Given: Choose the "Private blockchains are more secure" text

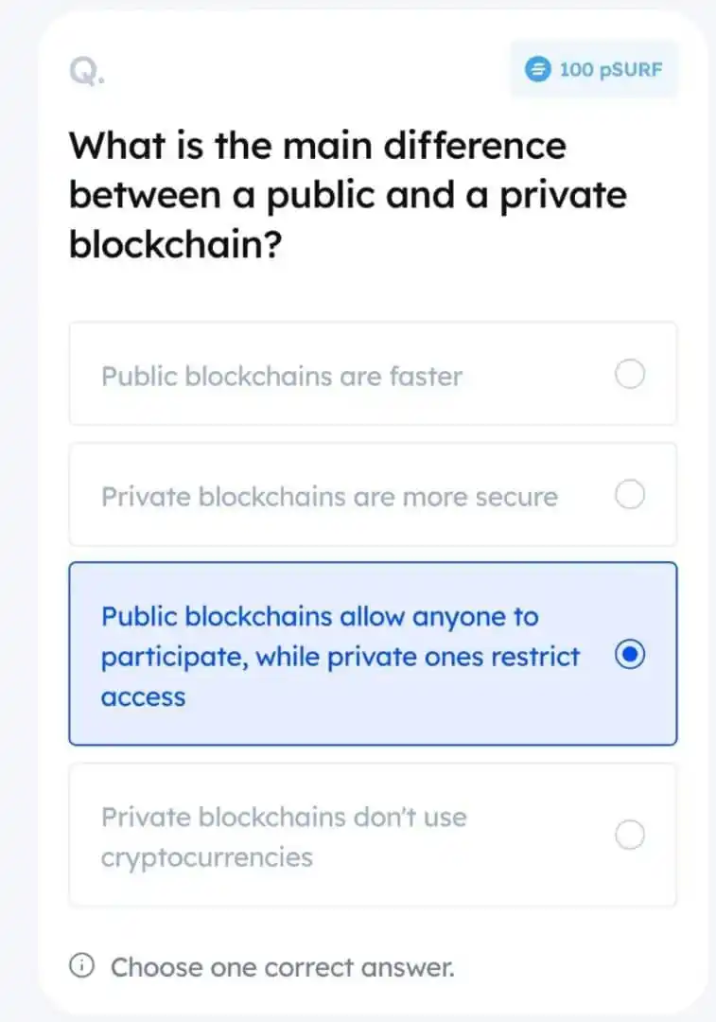Looking at the screenshot, I should pos(330,497).
